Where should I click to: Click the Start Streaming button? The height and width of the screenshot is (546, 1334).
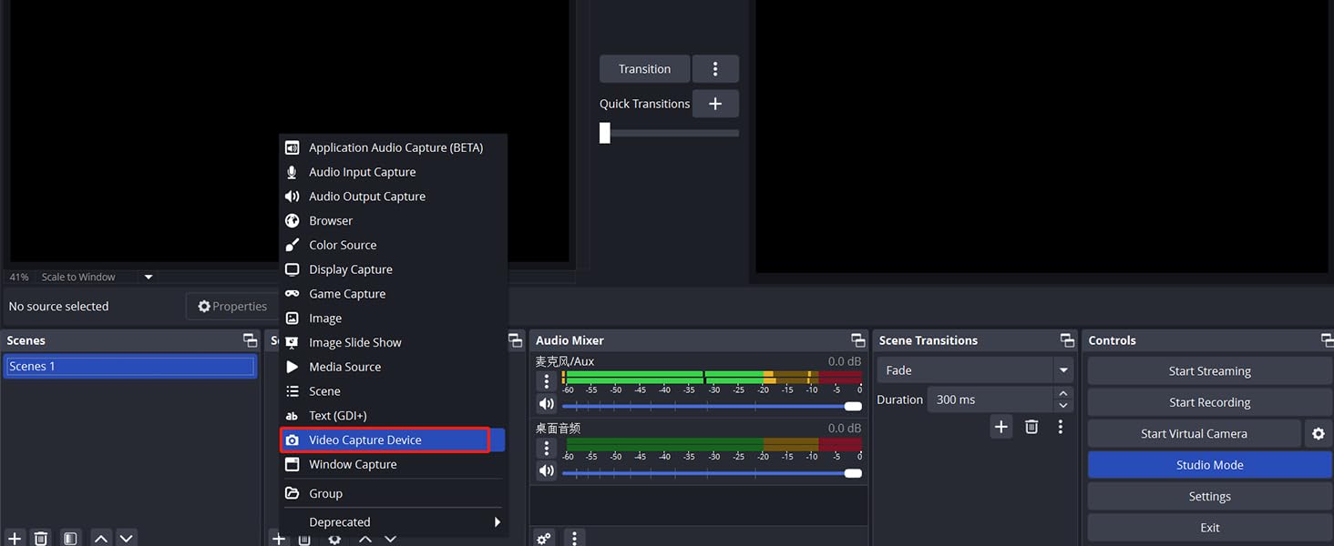tap(1209, 371)
